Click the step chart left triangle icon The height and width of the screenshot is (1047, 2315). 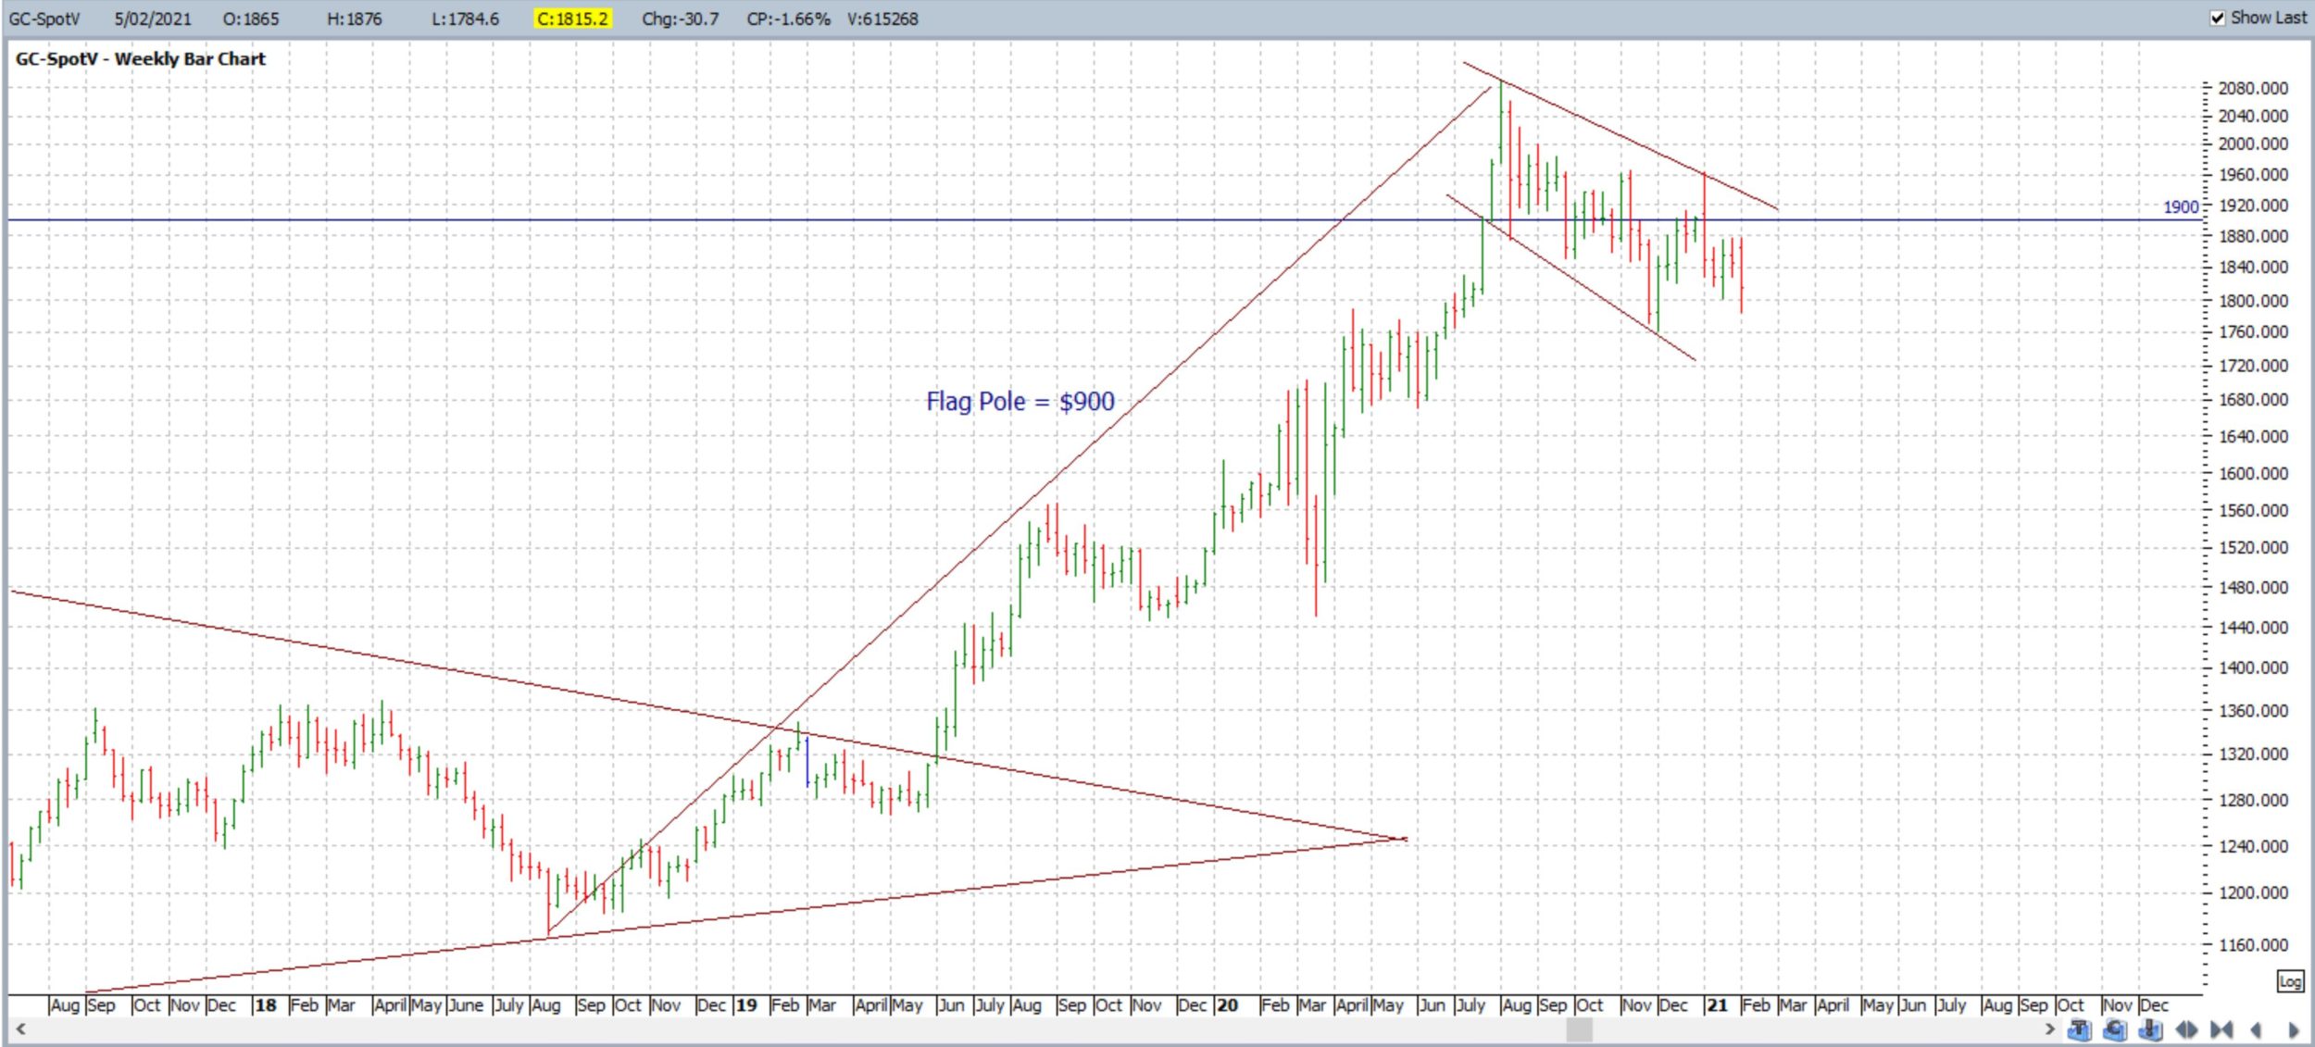click(2257, 1030)
